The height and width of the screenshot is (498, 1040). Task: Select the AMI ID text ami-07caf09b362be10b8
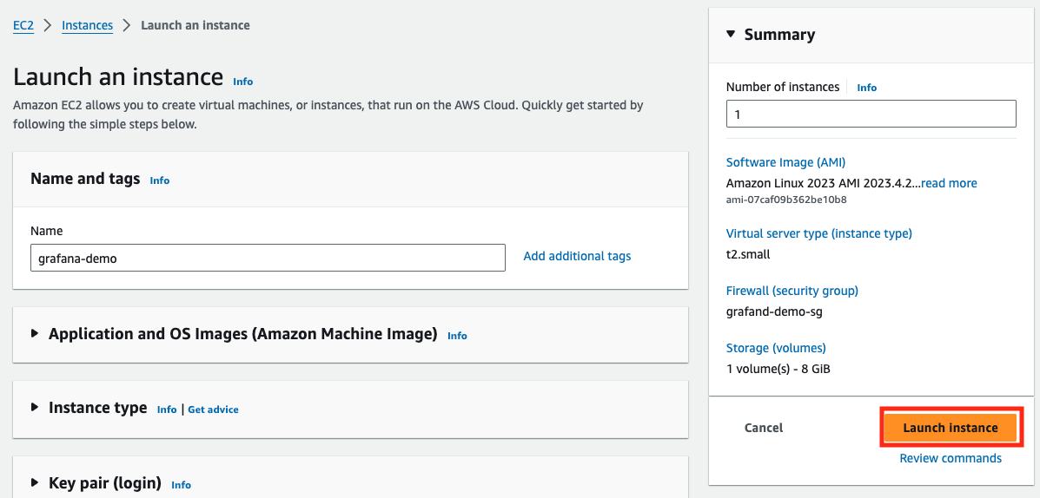coord(786,200)
